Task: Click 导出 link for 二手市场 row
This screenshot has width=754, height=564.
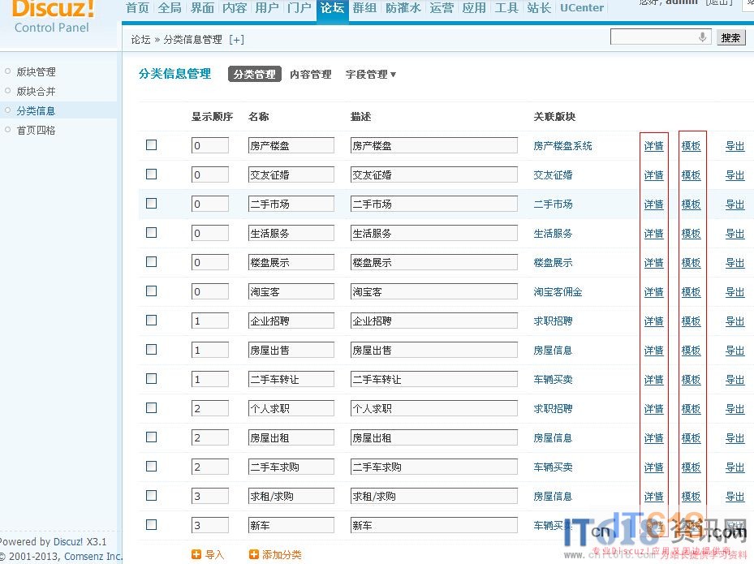Action: click(x=735, y=205)
